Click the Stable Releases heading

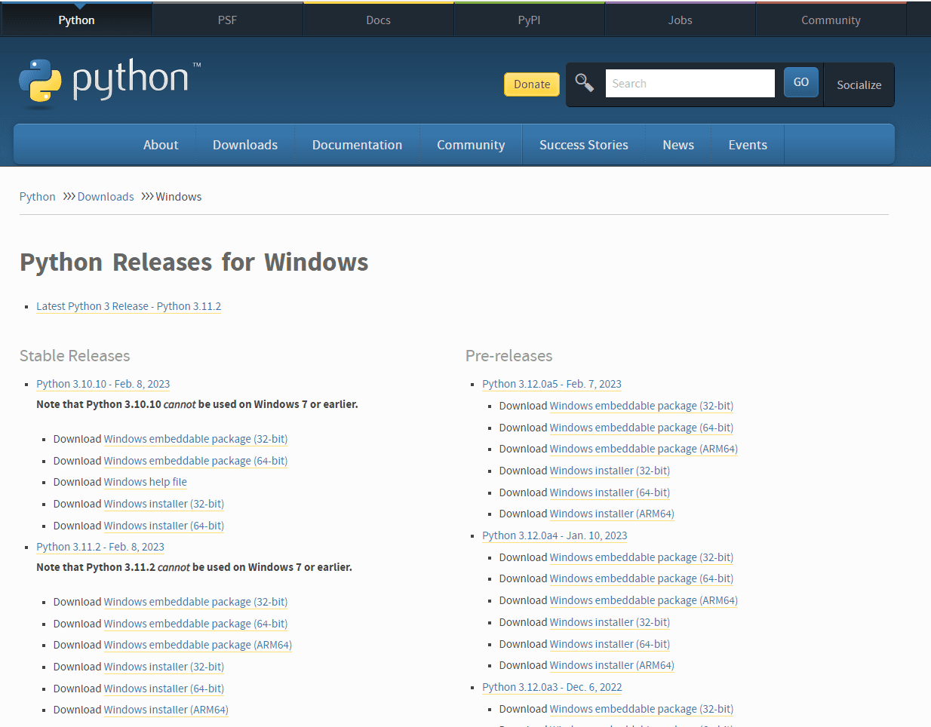(75, 356)
